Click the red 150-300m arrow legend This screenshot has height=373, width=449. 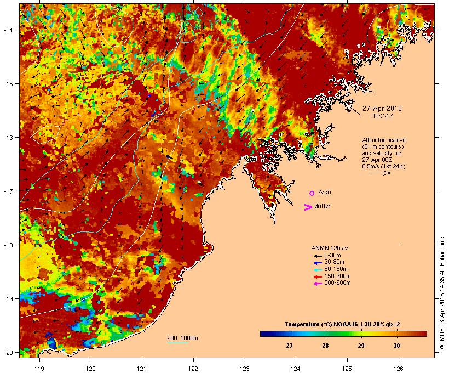point(318,277)
